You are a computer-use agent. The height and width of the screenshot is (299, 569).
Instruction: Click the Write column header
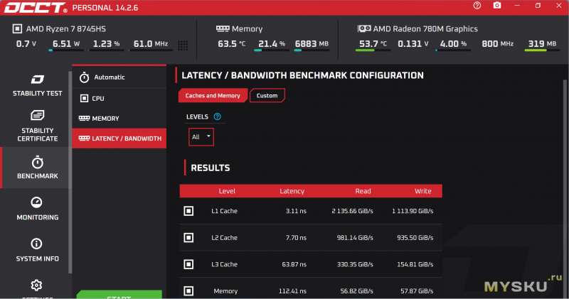pos(422,191)
